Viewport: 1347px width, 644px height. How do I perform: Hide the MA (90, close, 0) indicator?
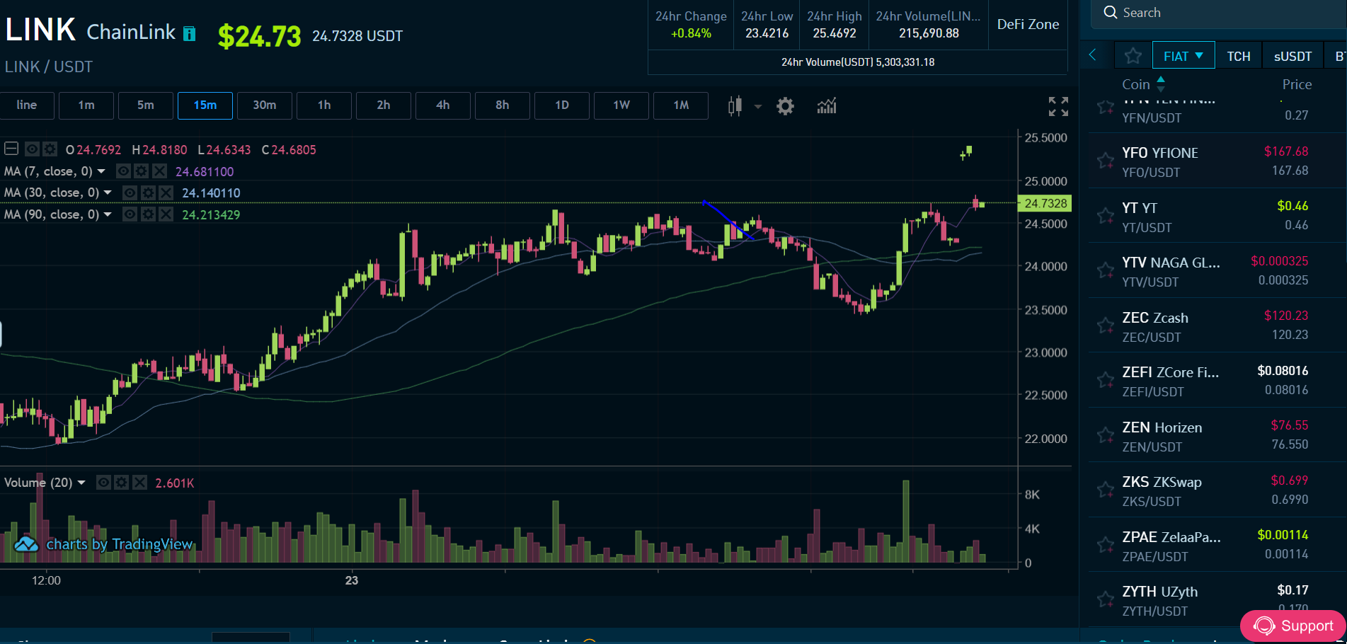coord(130,214)
